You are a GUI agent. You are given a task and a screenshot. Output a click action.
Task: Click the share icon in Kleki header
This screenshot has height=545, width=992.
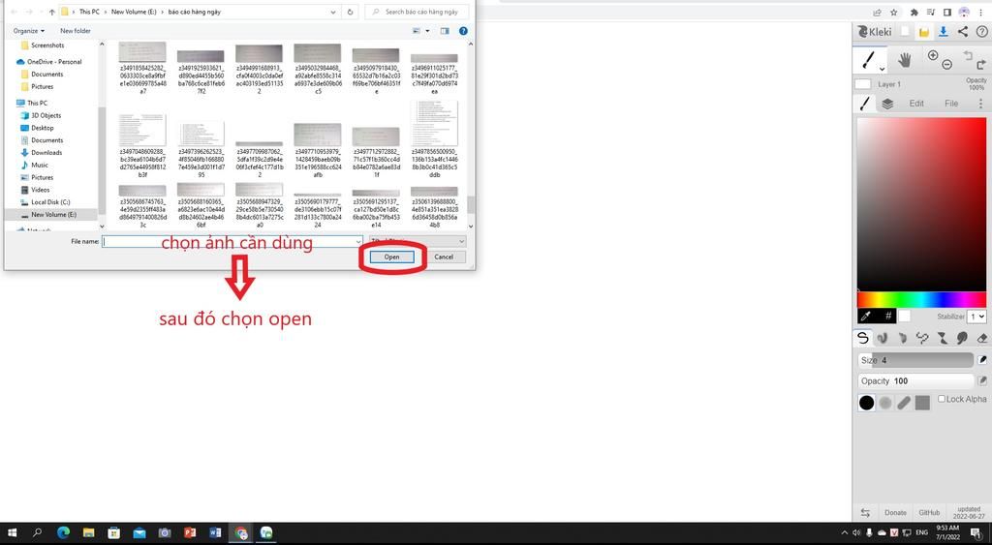962,32
